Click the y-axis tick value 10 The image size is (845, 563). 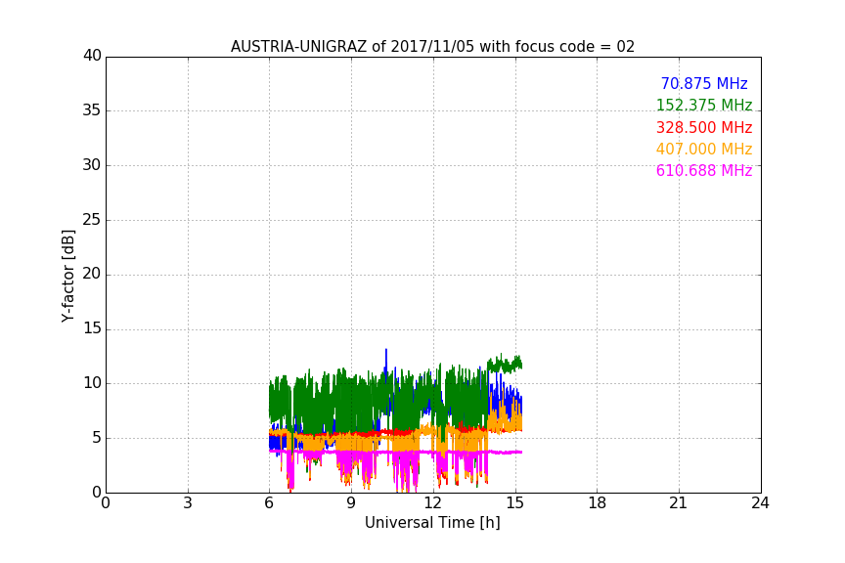92,383
